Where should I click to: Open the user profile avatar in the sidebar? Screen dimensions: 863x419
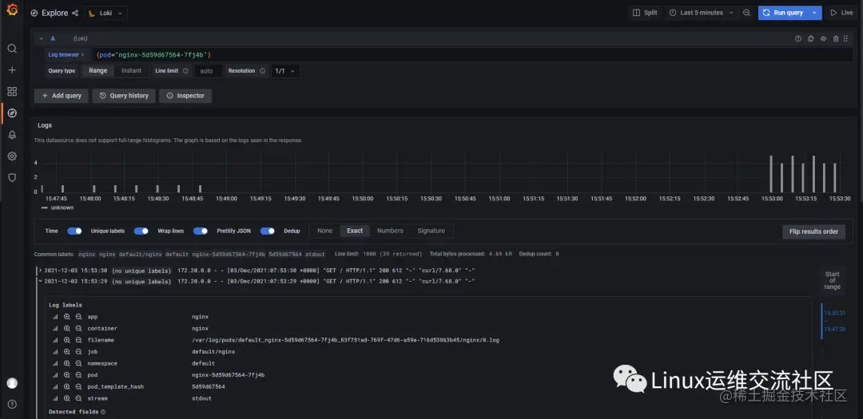[12, 383]
